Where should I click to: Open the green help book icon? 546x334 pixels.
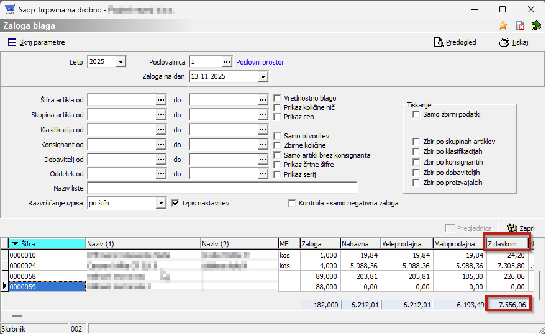click(536, 25)
